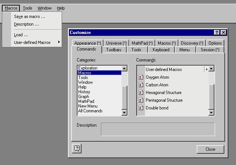Expand User-defined Macros arrow in Commands list
Screen dimensions: 236x165
pyautogui.click(x=207, y=69)
